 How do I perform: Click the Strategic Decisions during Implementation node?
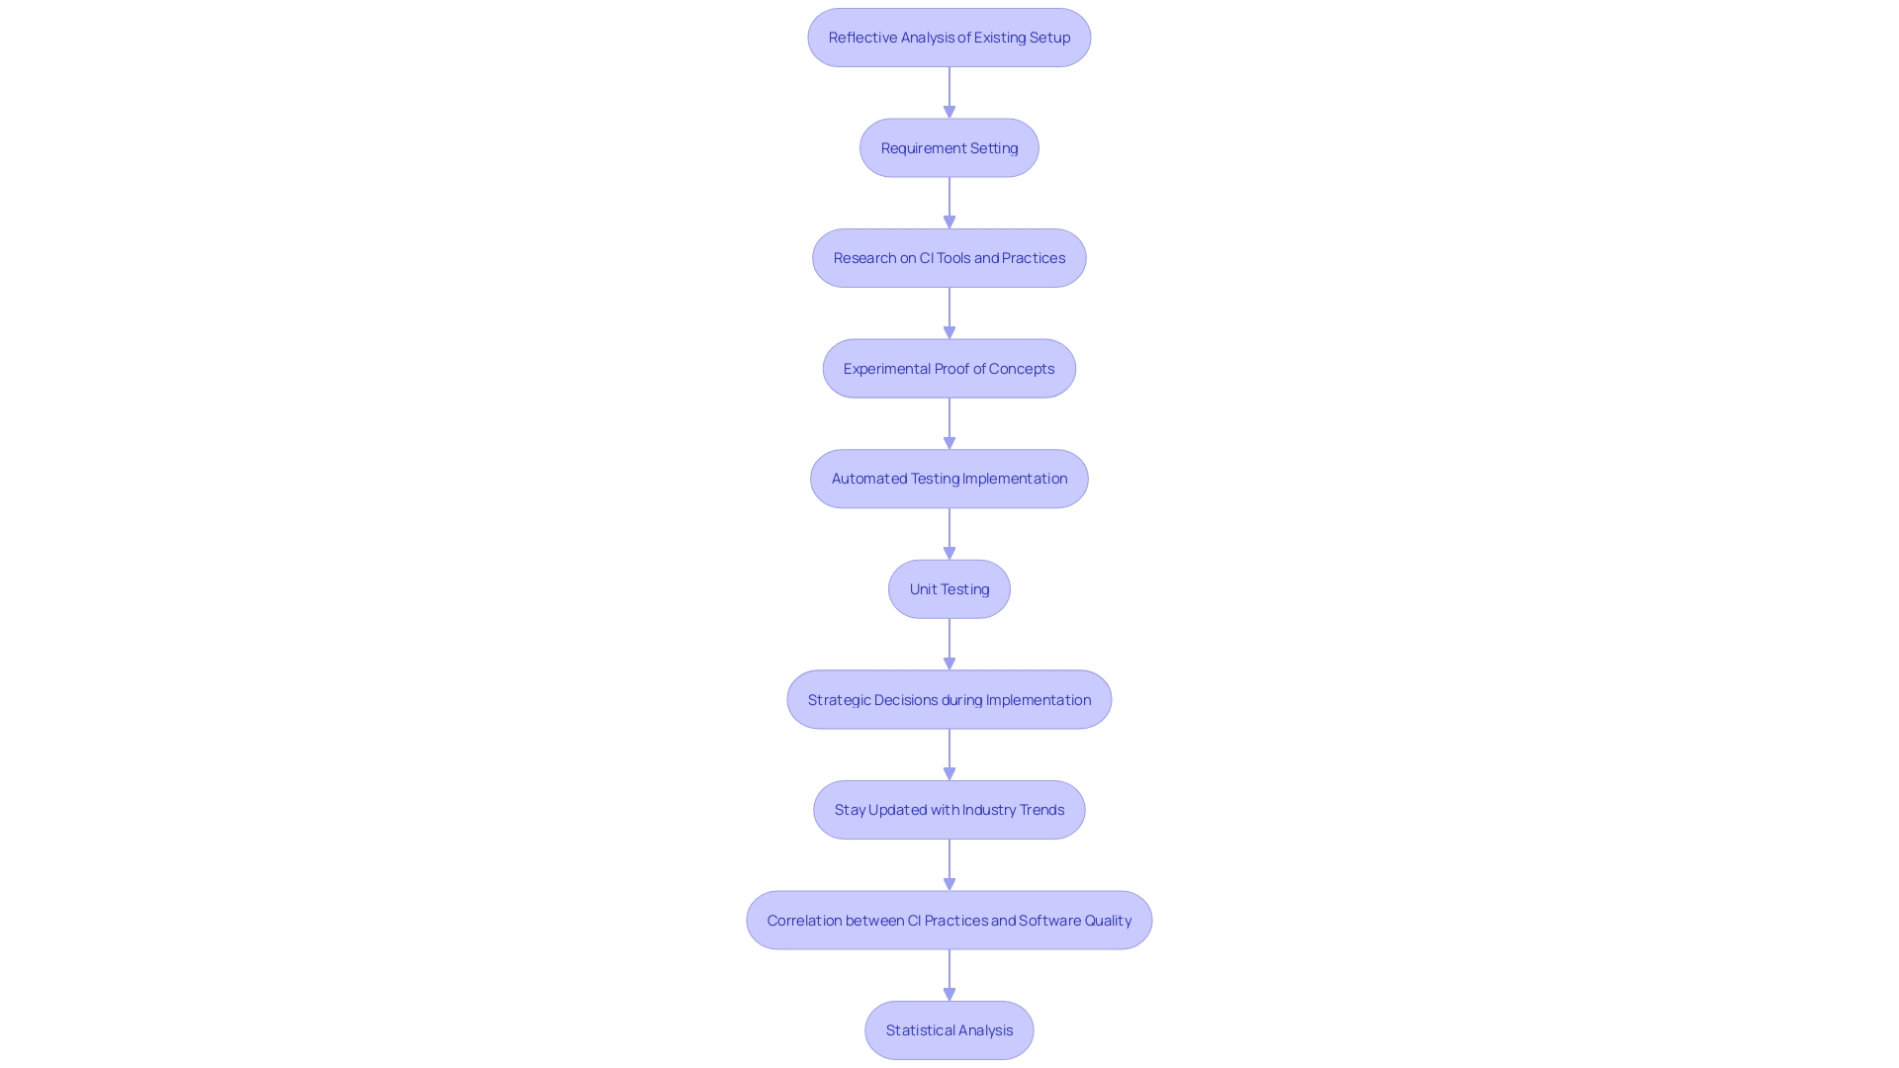pos(949,699)
